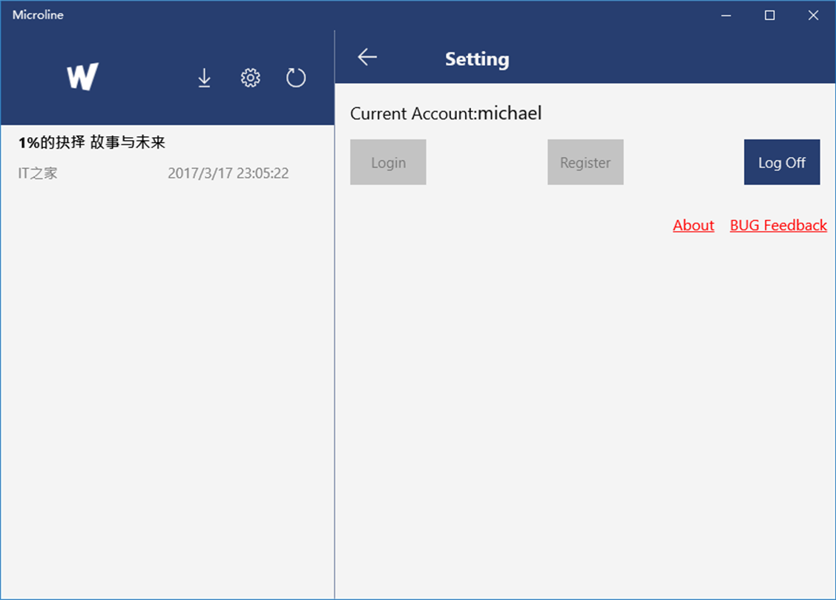Click the W logo in the header

(x=82, y=77)
